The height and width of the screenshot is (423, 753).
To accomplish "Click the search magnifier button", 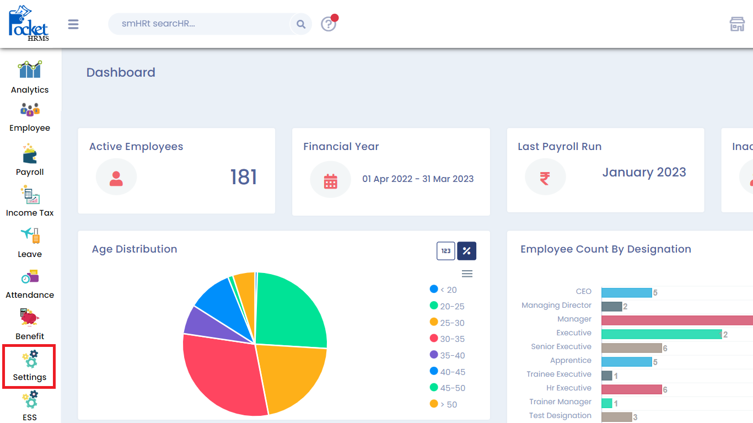I will click(301, 24).
